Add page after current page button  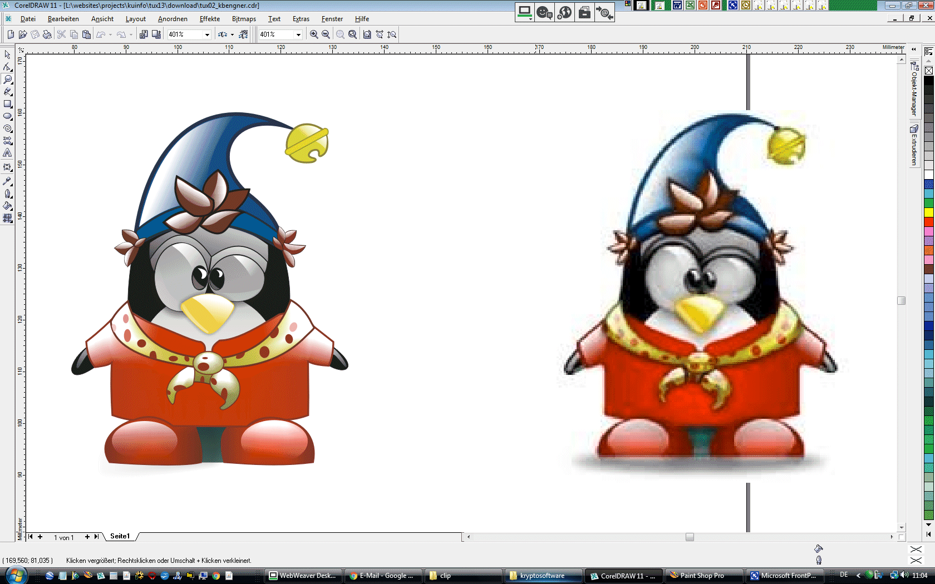[87, 537]
